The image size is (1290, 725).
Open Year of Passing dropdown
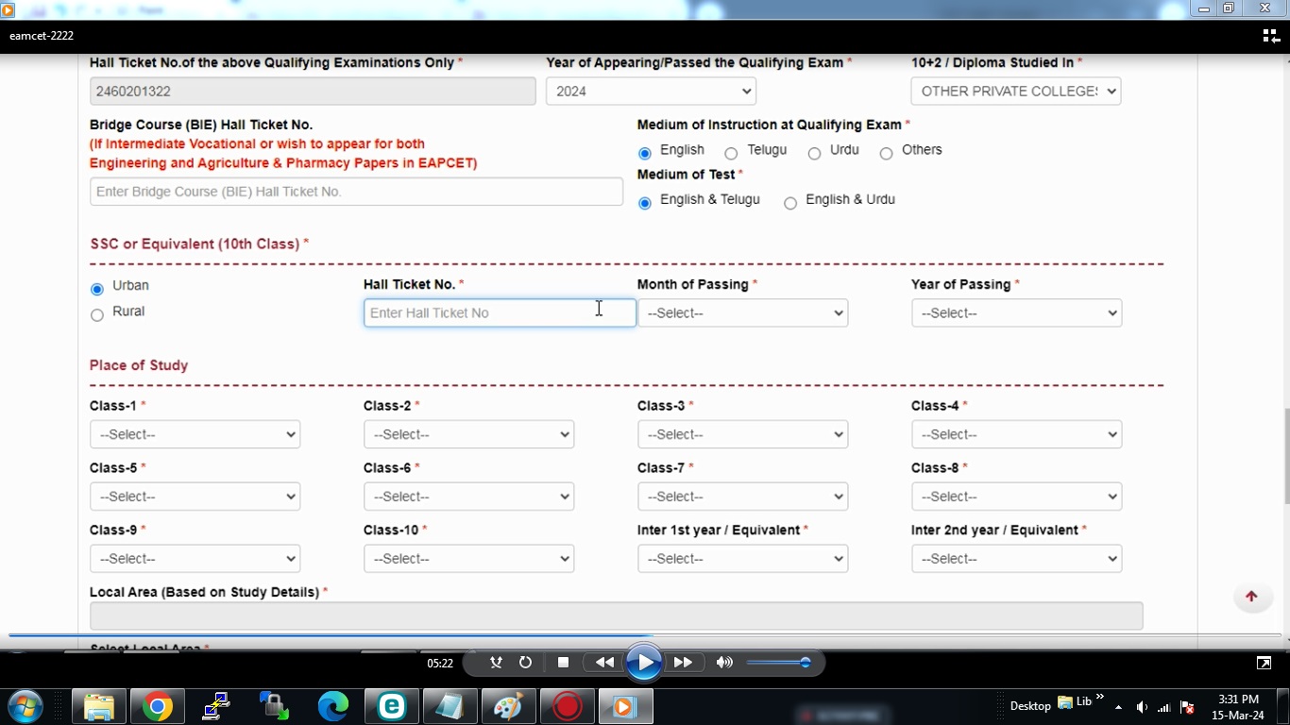pyautogui.click(x=1016, y=313)
